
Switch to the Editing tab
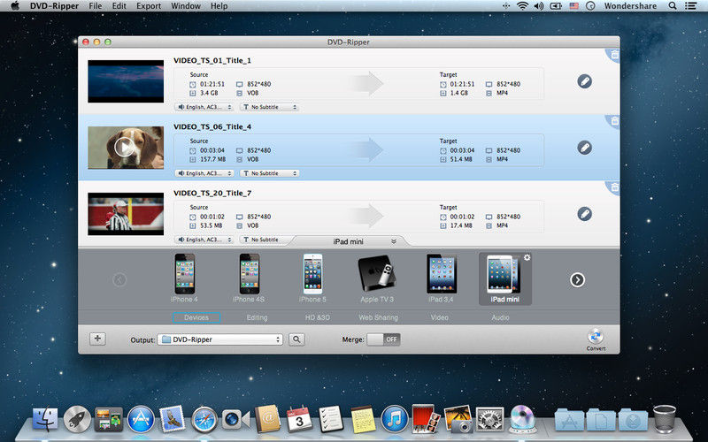tap(257, 317)
